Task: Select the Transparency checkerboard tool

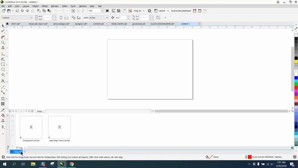Action: coord(3,104)
